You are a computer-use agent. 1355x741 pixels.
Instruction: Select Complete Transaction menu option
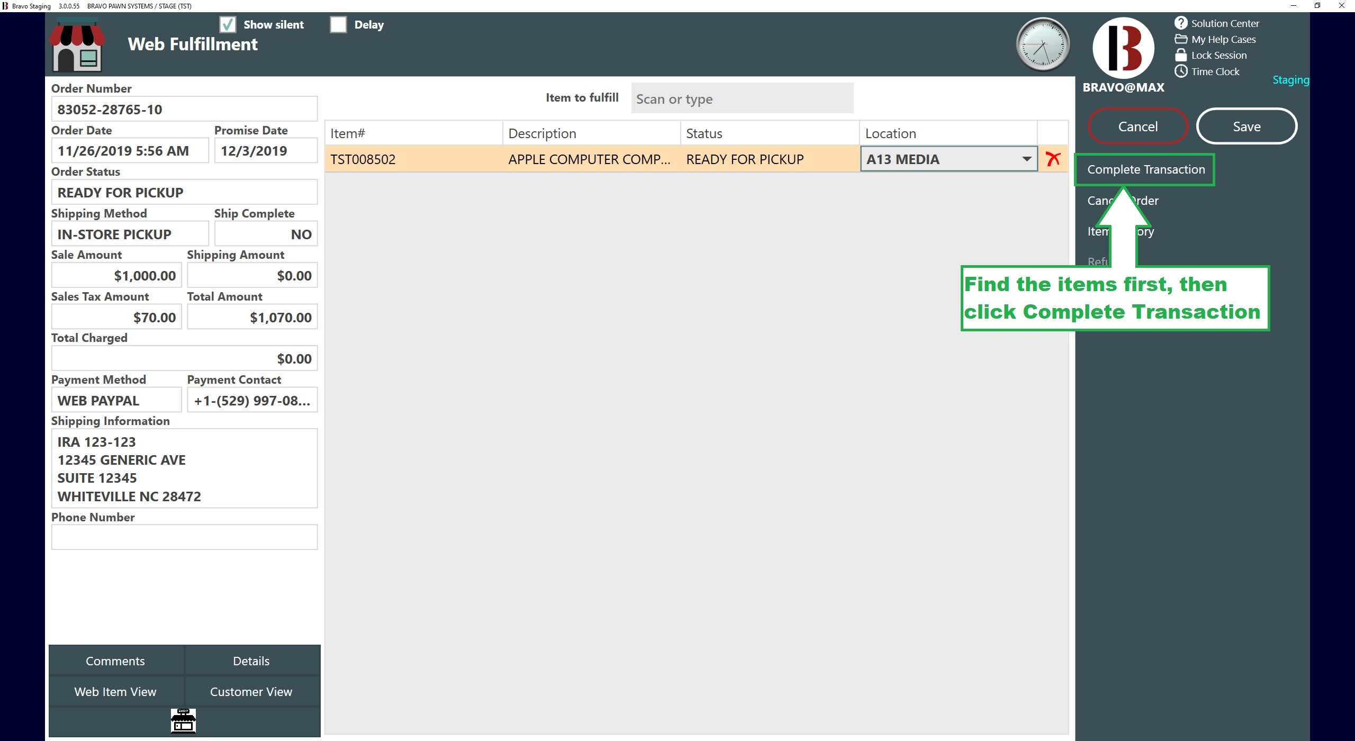point(1145,169)
